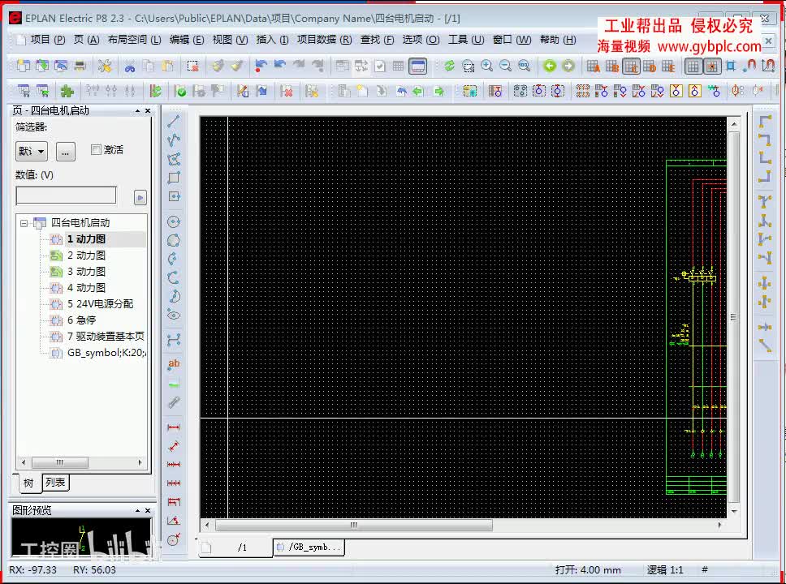Open the 图形预览 panel dropdown arrow
The image size is (786, 584).
coord(137,510)
